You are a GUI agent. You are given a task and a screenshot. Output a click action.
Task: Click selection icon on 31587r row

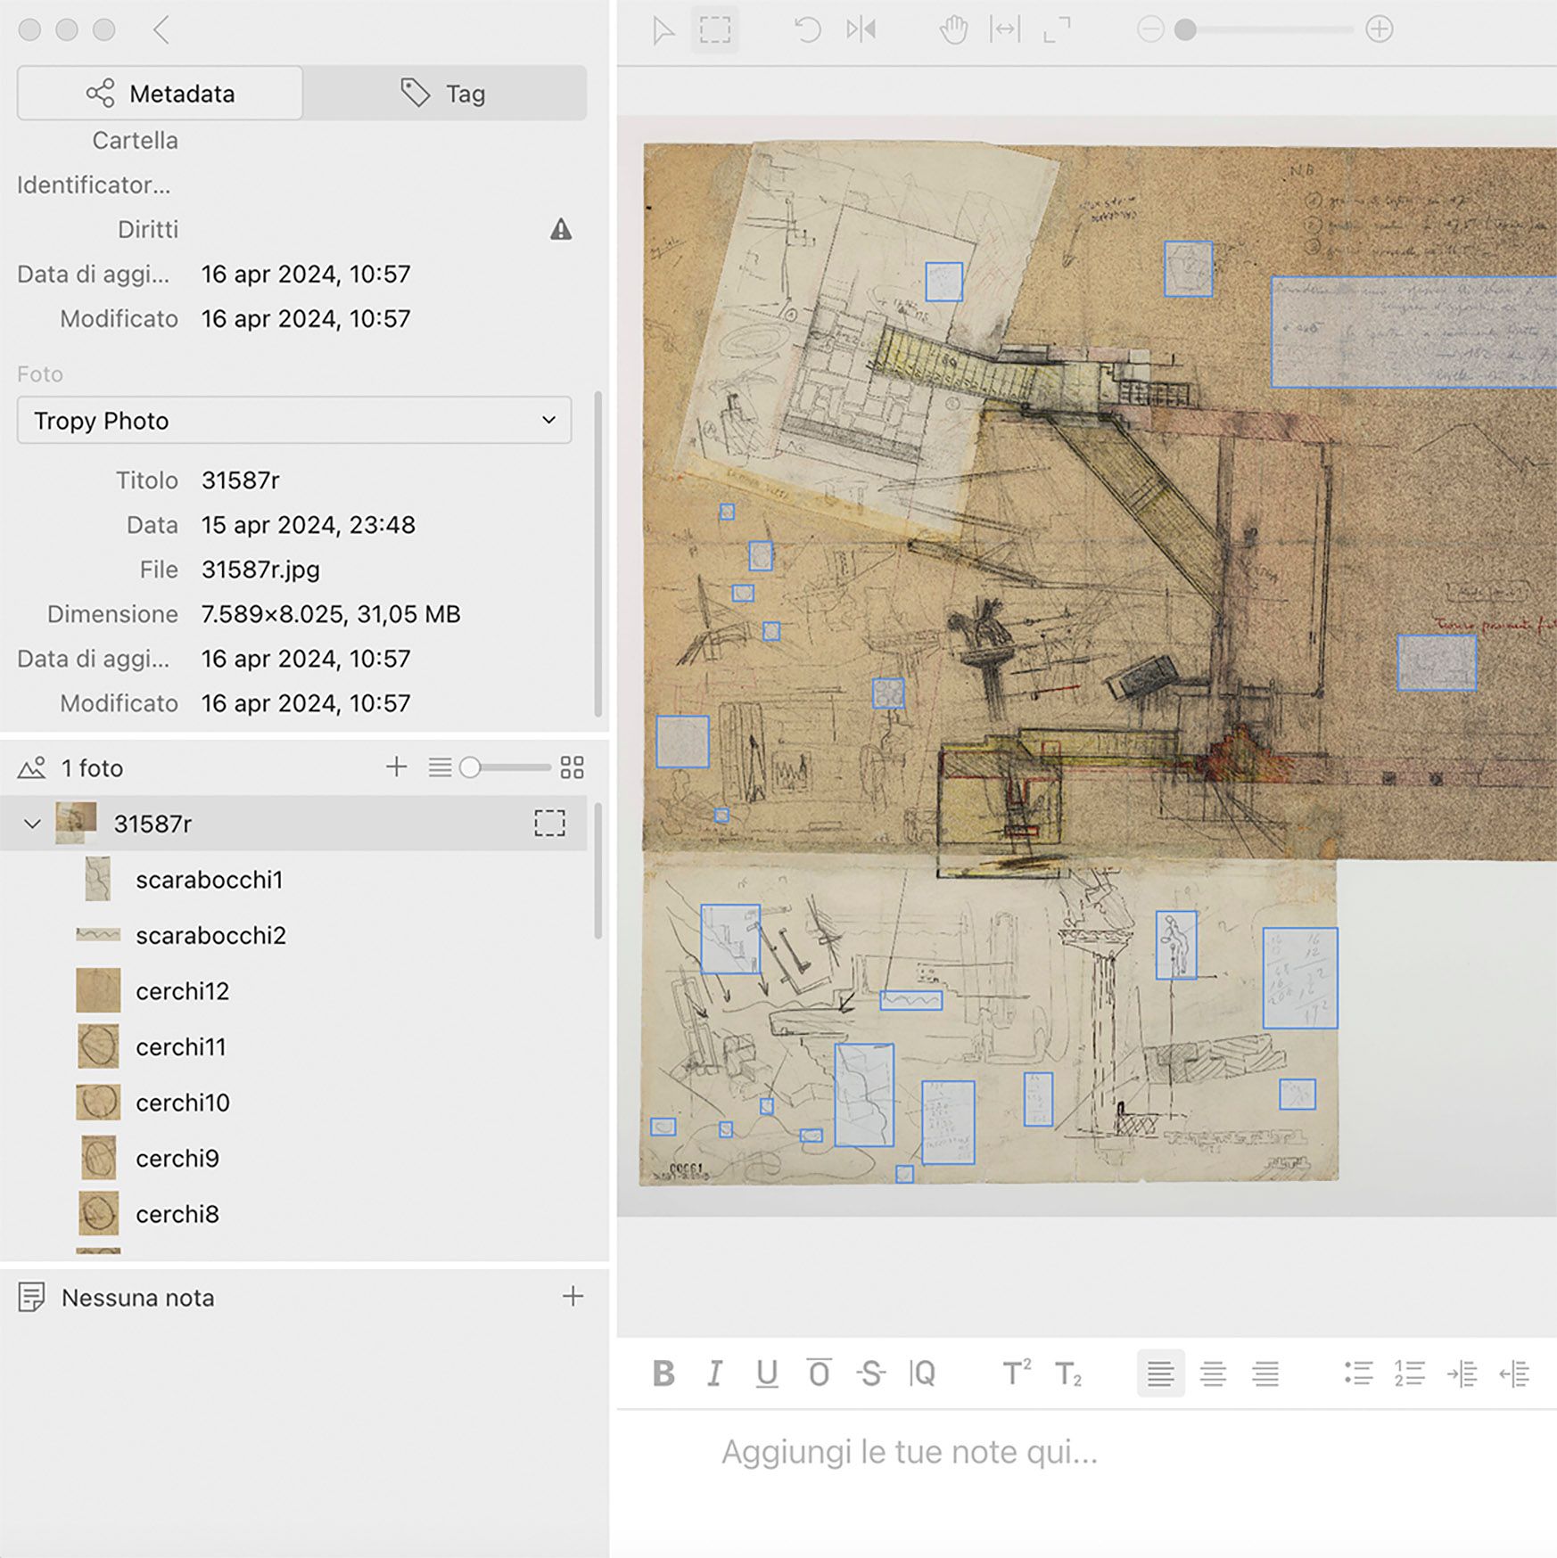coord(550,823)
